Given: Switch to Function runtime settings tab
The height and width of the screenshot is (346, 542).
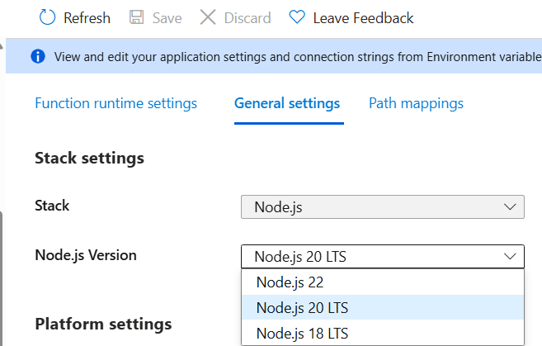Looking at the screenshot, I should [x=115, y=103].
